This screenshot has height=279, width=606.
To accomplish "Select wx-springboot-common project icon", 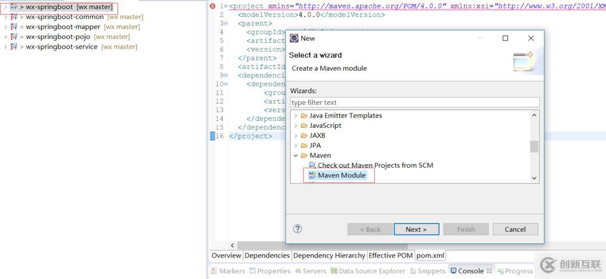I will (x=14, y=17).
